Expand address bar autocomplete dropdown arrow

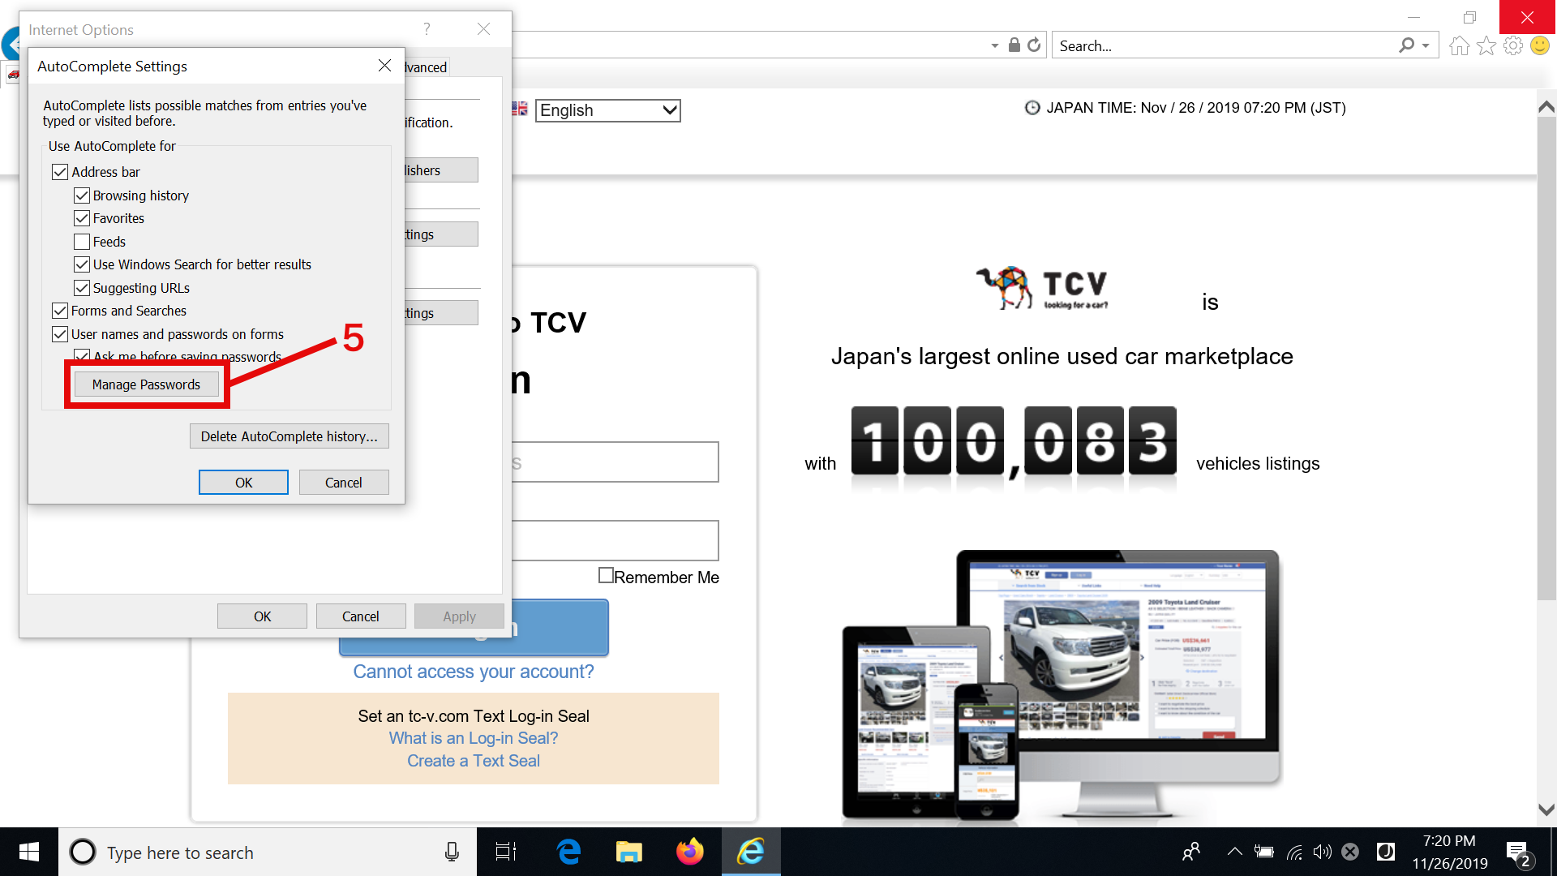coord(995,46)
